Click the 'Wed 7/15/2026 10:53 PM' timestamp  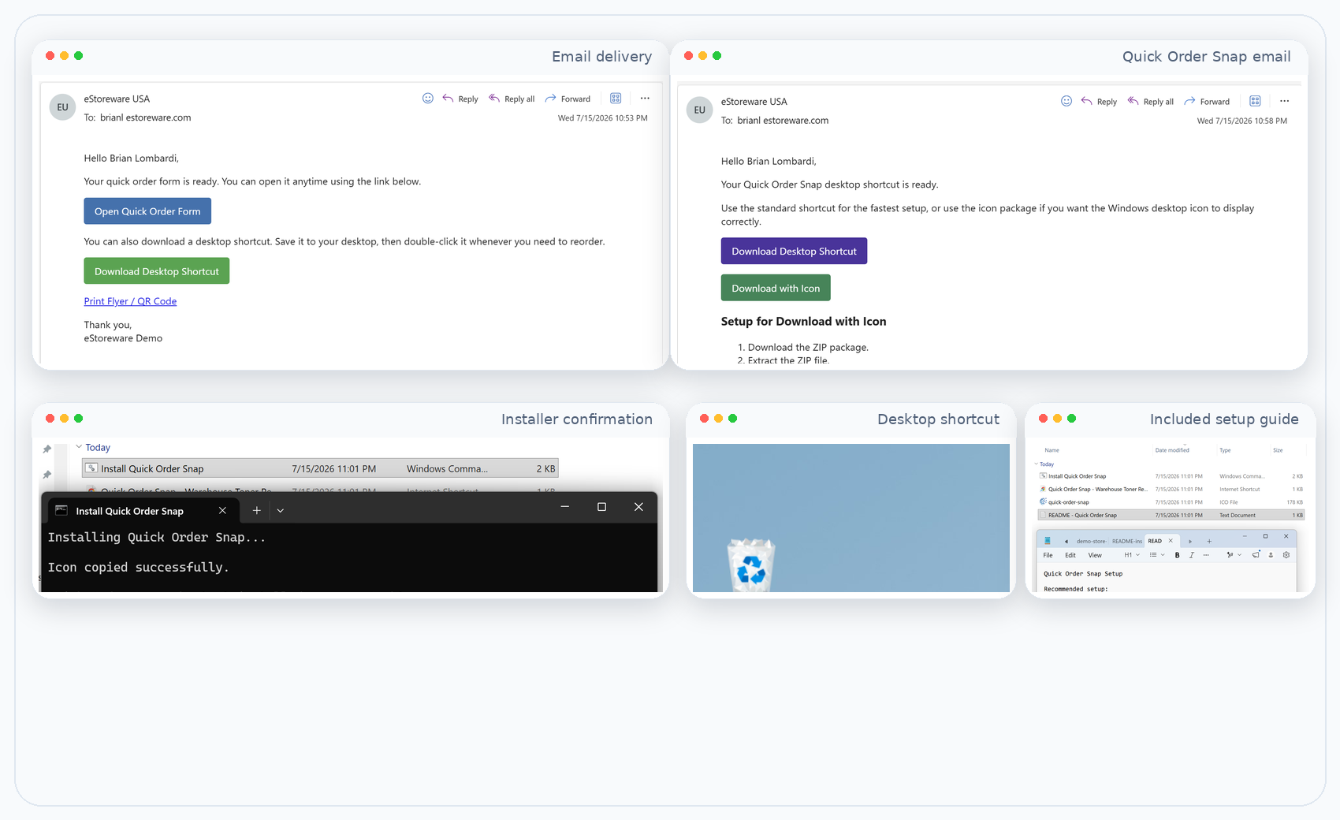point(602,118)
